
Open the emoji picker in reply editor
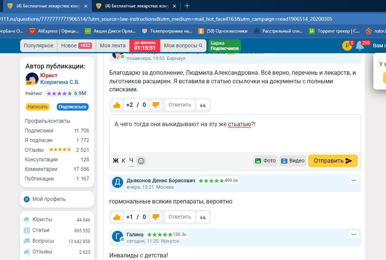[x=141, y=161]
